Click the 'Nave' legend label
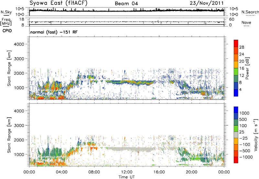The image size is (259, 179). pos(246,22)
